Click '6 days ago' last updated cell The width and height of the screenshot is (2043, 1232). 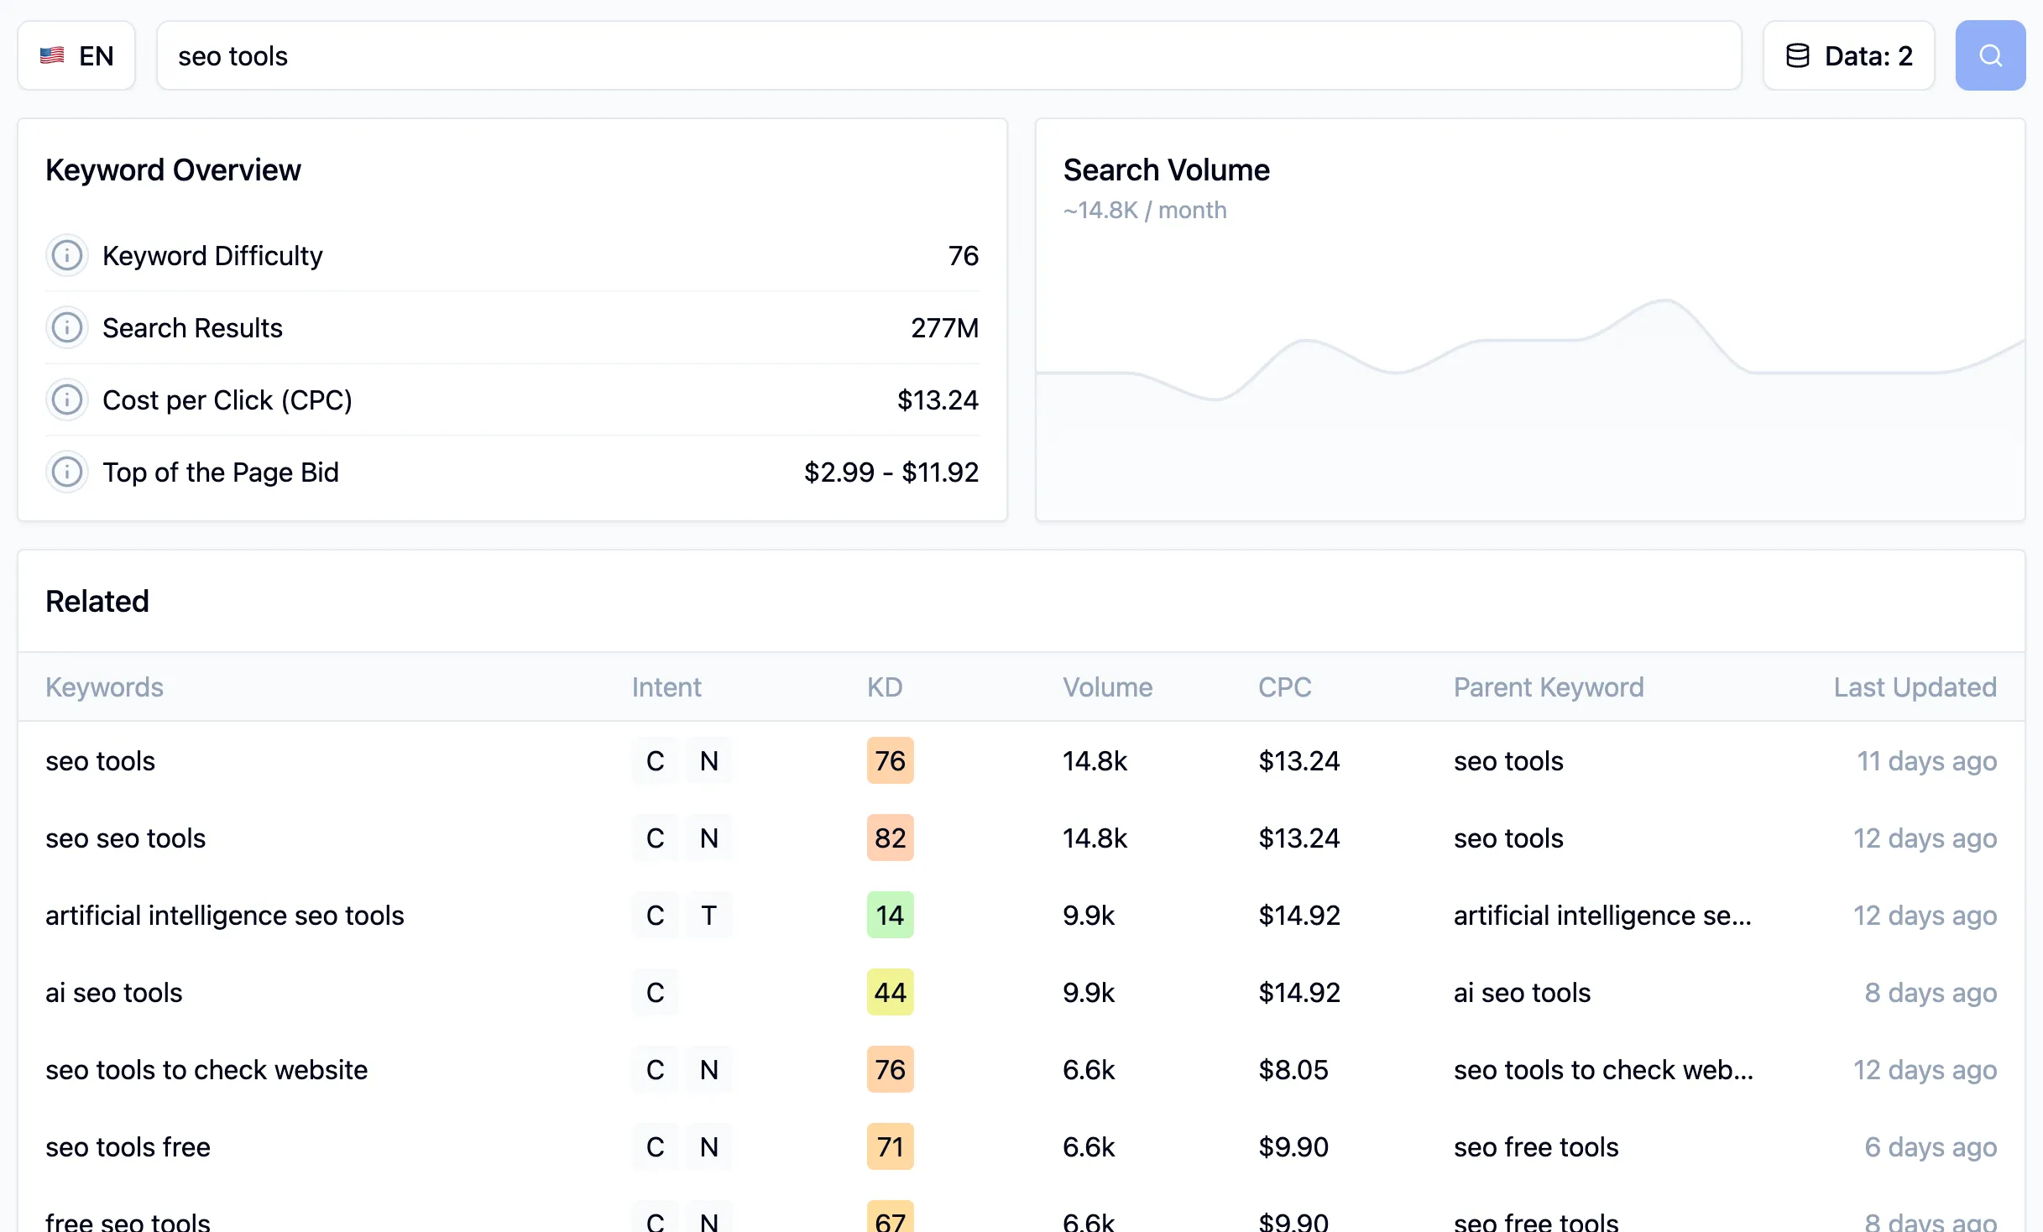click(1931, 1146)
